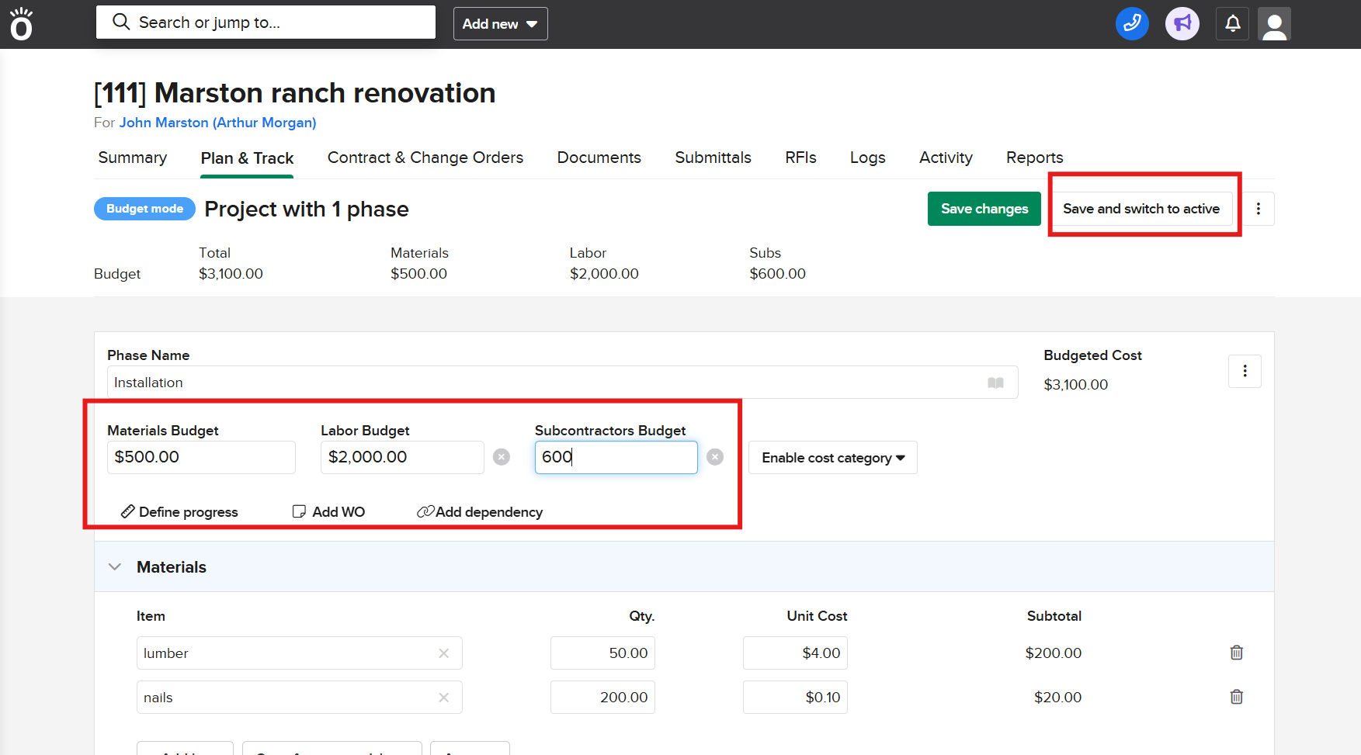
Task: Click Define progress option
Action: click(x=180, y=512)
